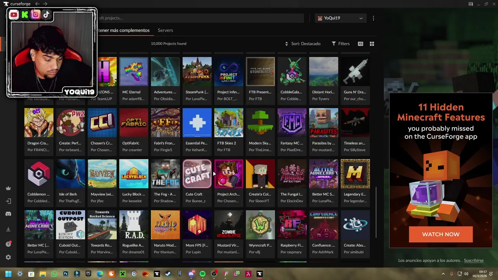Open More FPS hexagon icon
This screenshot has width=498, height=280.
(x=197, y=225)
